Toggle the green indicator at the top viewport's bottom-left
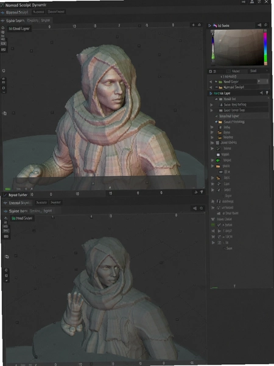This screenshot has height=366, width=274. click(x=8, y=189)
